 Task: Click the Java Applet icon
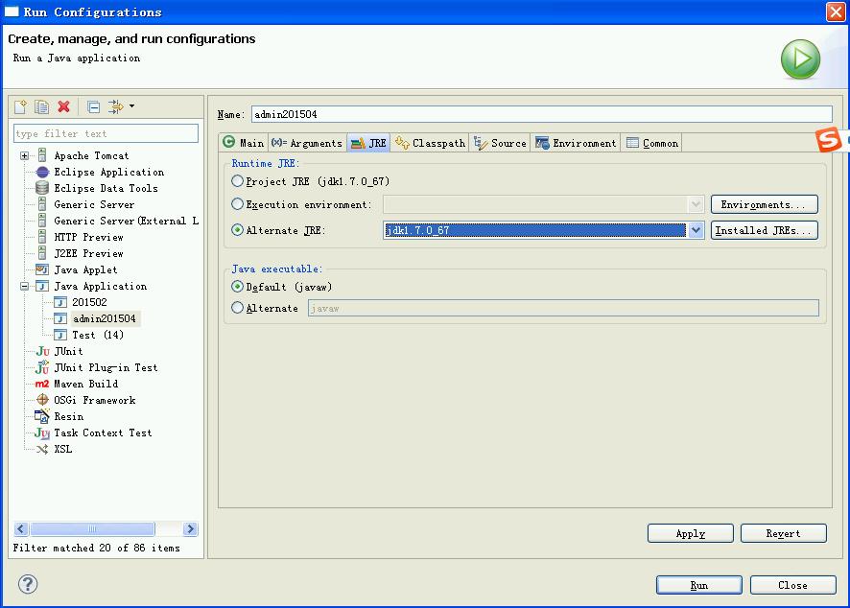tap(42, 269)
